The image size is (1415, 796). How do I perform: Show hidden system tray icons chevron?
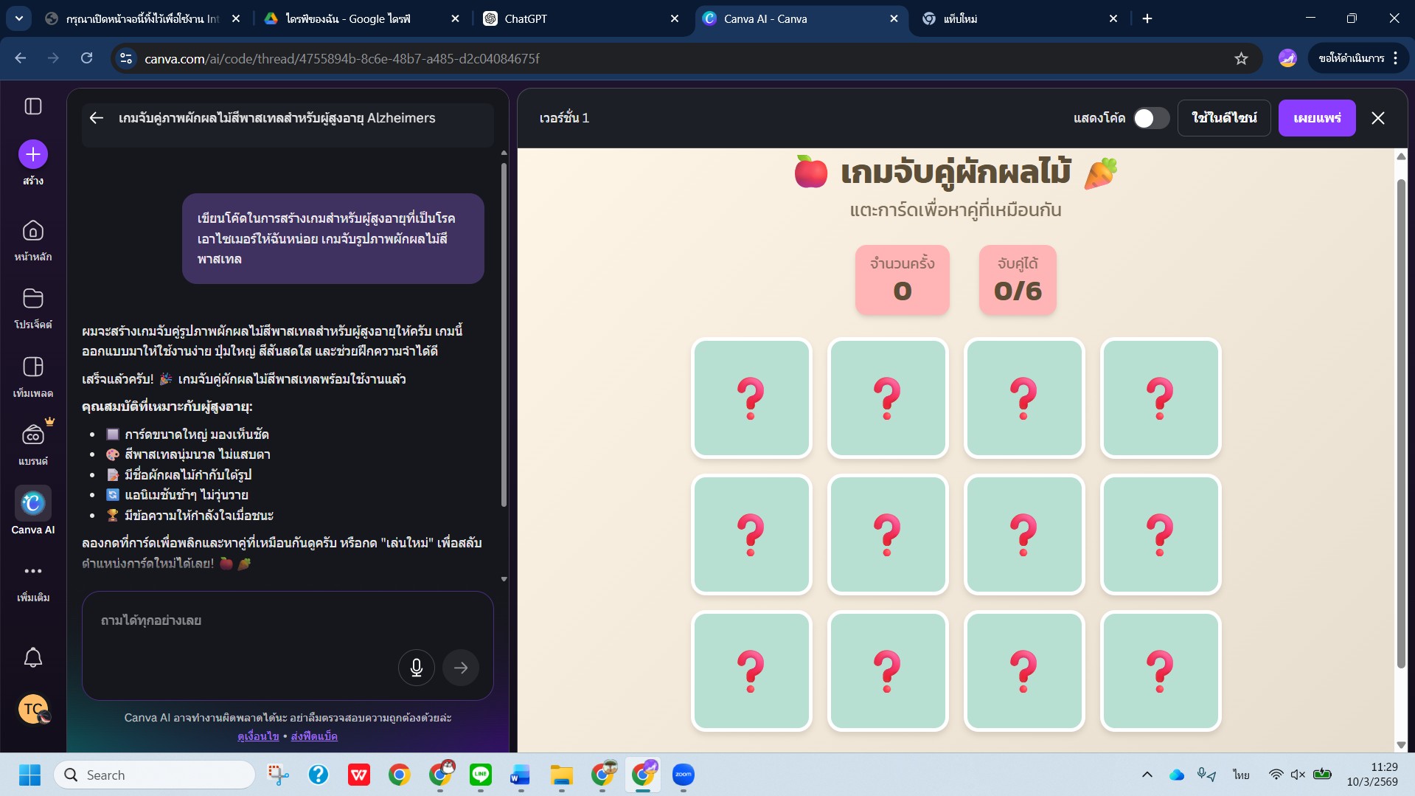pos(1147,775)
